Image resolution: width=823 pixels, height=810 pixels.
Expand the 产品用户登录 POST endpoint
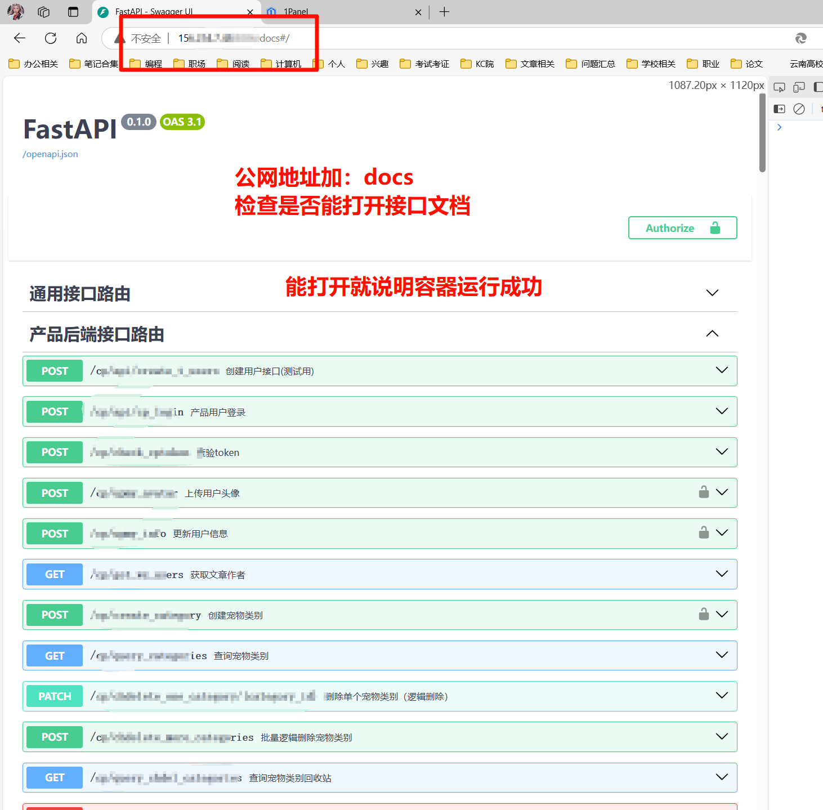[722, 411]
